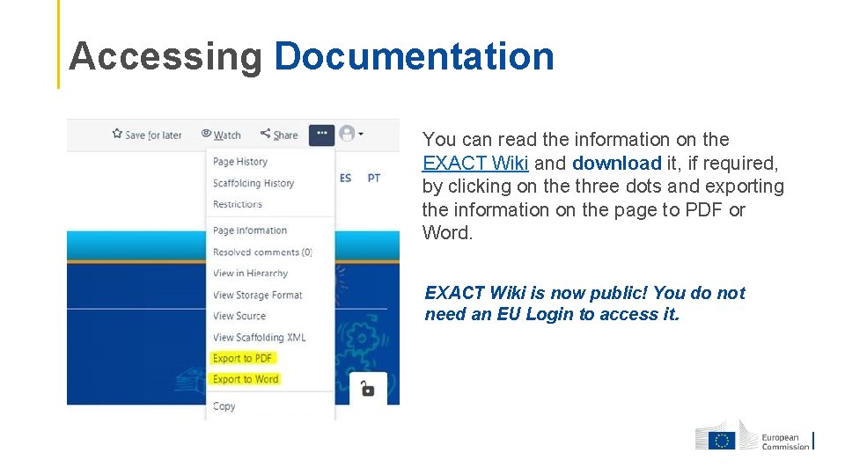This screenshot has width=845, height=475.
Task: Click the Share text label
Action: coord(285,135)
